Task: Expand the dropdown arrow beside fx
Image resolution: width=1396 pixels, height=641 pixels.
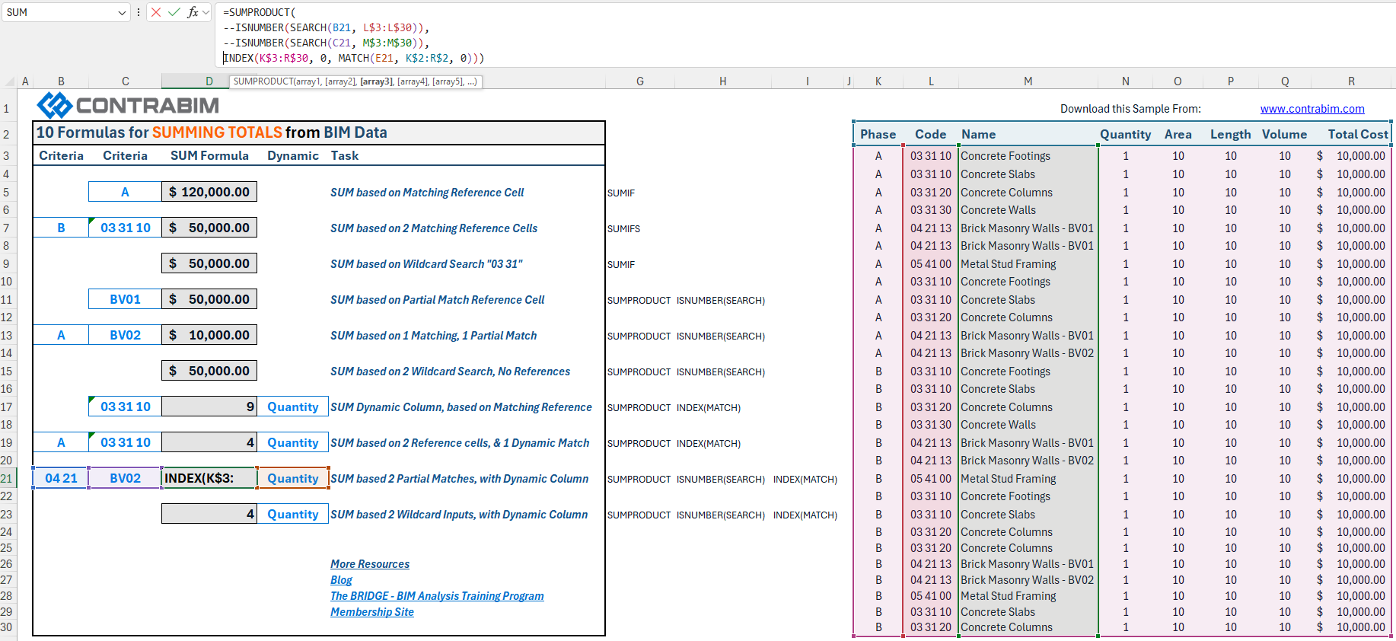Action: tap(206, 12)
